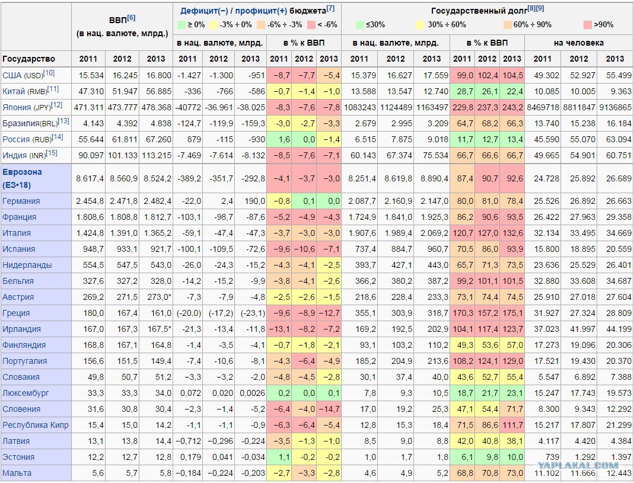Open the Китай (RMB) country link
Screen dimensions: 634x483
tap(14, 92)
